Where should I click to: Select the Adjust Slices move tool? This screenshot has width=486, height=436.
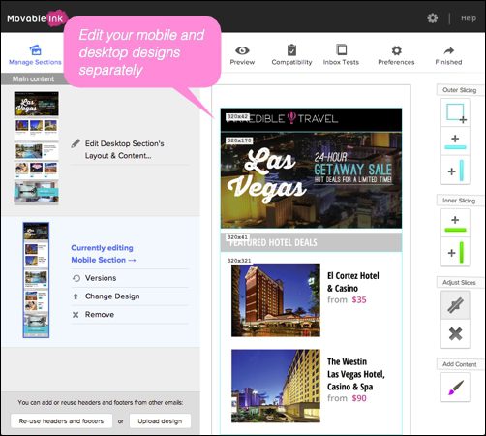[455, 305]
